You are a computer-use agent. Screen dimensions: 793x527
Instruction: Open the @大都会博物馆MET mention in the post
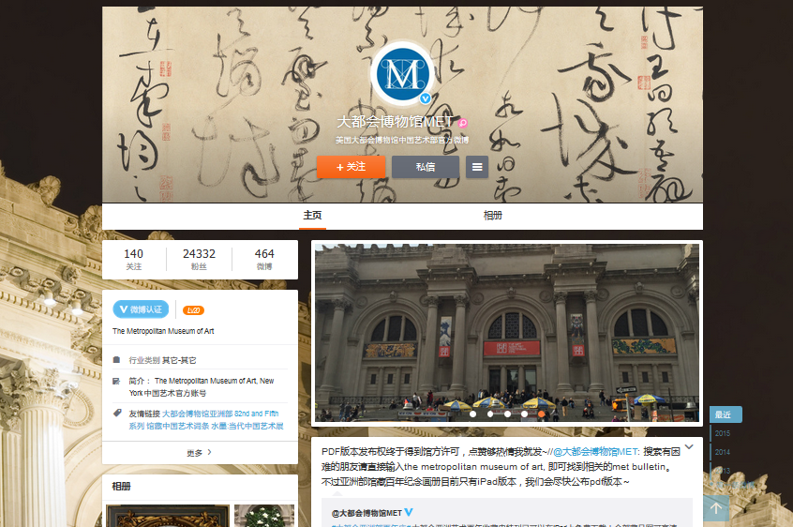[x=596, y=452]
